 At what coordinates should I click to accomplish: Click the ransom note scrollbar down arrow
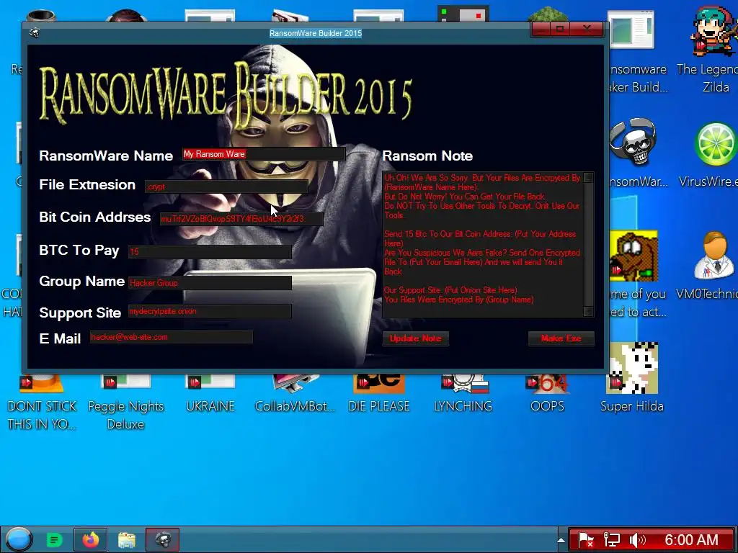[x=588, y=311]
